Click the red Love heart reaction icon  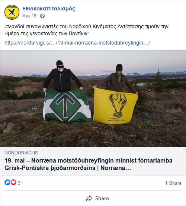(x=13, y=182)
